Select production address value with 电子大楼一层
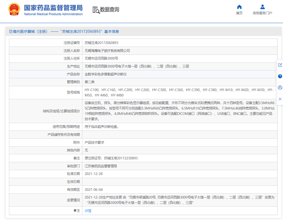 tap(137, 67)
